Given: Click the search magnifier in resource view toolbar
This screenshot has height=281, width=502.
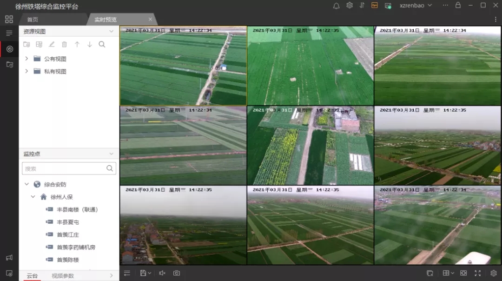Looking at the screenshot, I should pos(102,45).
